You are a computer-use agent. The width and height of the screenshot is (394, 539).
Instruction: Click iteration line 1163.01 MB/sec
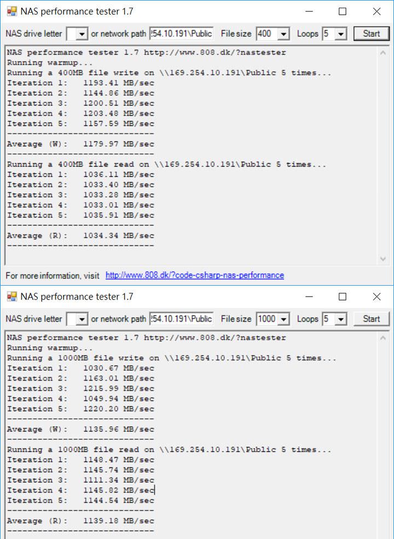point(80,378)
